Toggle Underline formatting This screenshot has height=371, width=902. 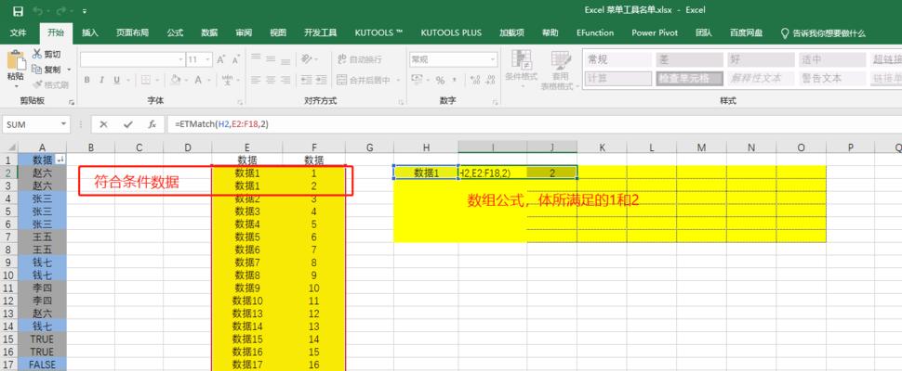click(117, 80)
